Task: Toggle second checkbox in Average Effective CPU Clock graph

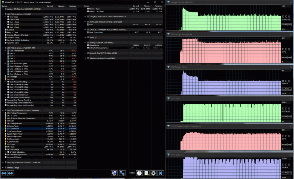Action: 286,17
